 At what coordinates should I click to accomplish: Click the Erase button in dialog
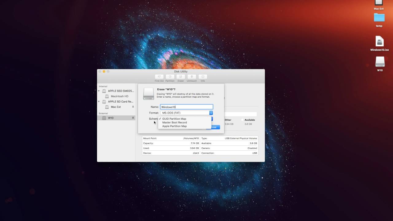[213, 127]
